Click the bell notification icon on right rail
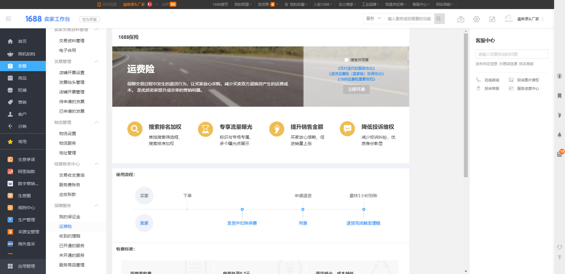This screenshot has width=565, height=274. coord(560,135)
